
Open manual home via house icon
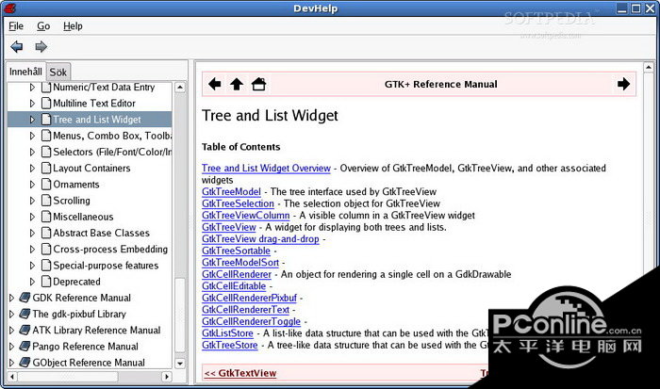tap(258, 84)
